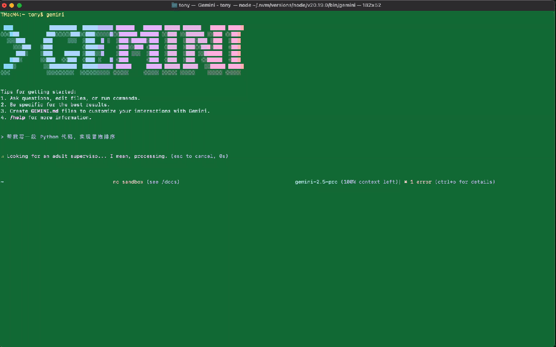Click "(see /docs)" in the status bar
The image size is (556, 347).
click(163, 182)
